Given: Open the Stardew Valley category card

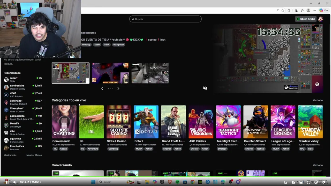Looking at the screenshot, I should 310,122.
